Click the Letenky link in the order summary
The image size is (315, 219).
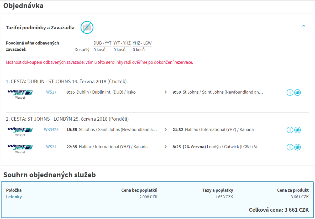pos(14,197)
